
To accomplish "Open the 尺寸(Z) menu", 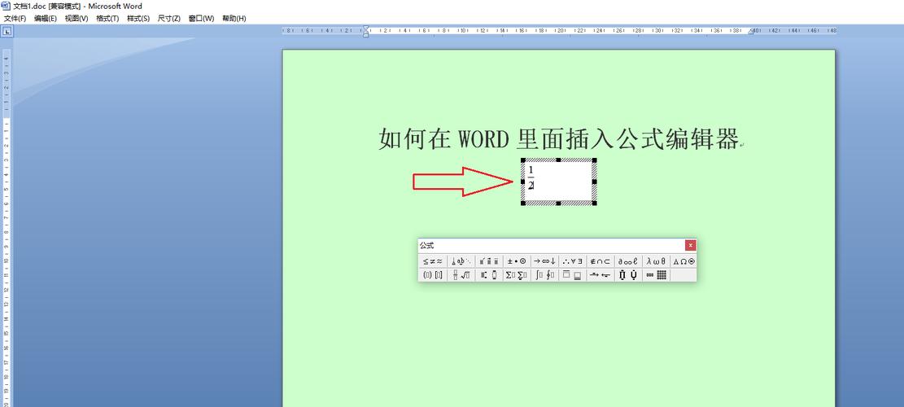I will click(x=169, y=19).
